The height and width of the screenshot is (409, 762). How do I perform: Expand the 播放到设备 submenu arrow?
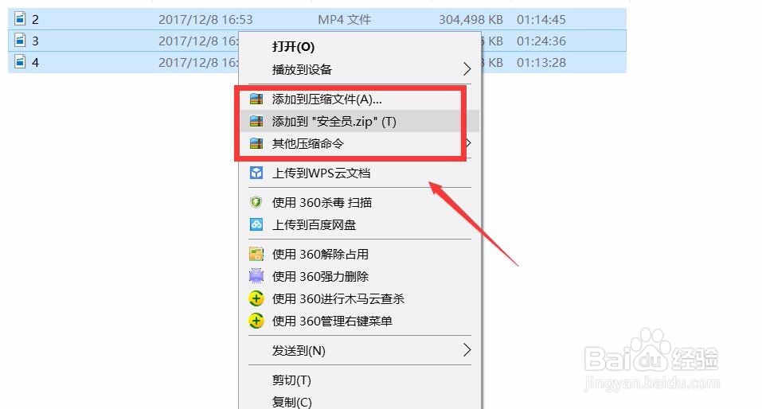[467, 69]
